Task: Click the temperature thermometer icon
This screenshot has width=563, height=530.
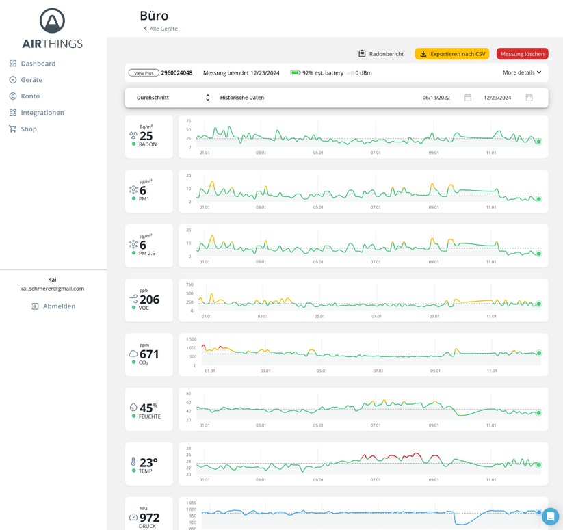Action: [133, 462]
